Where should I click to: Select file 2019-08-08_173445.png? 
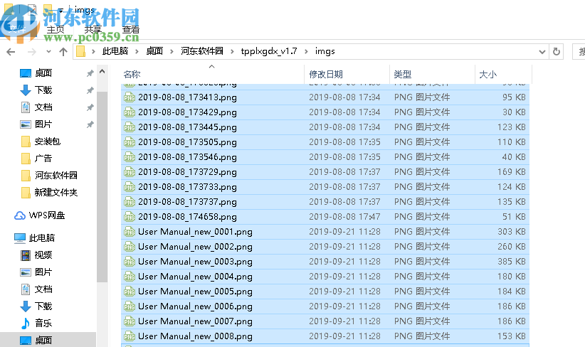pos(187,127)
